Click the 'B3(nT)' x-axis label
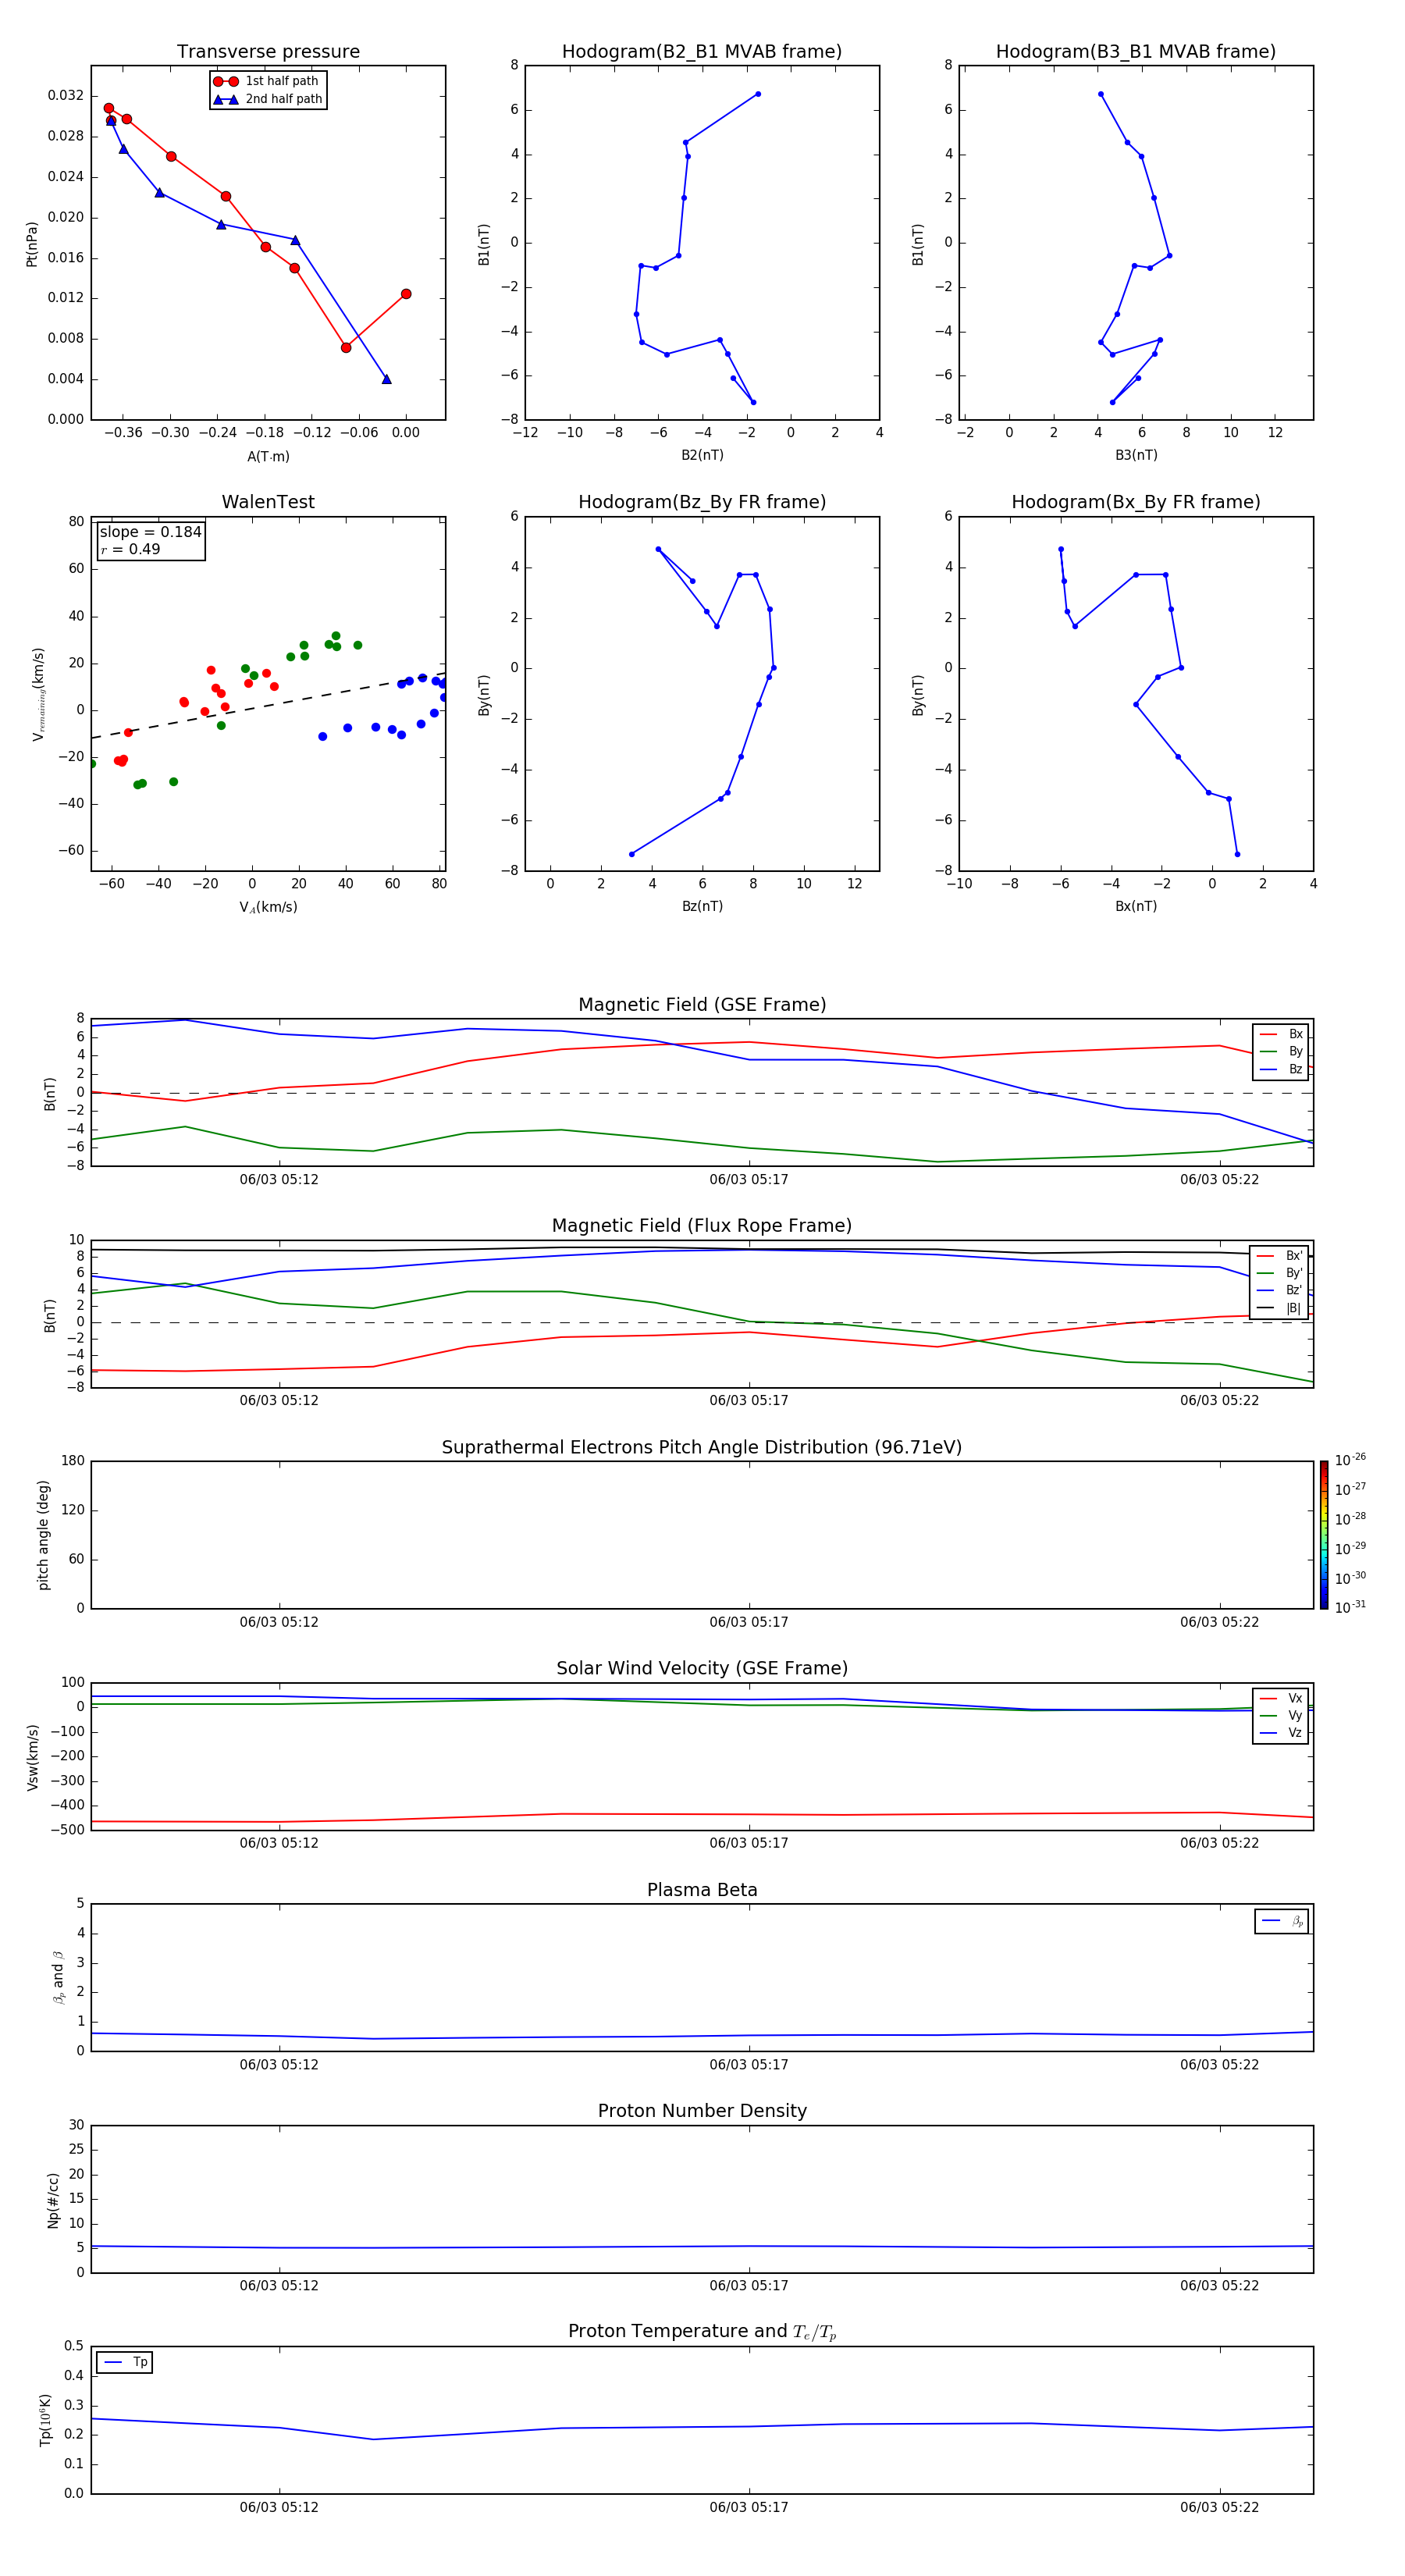This screenshot has height=2576, width=1405. click(1136, 455)
